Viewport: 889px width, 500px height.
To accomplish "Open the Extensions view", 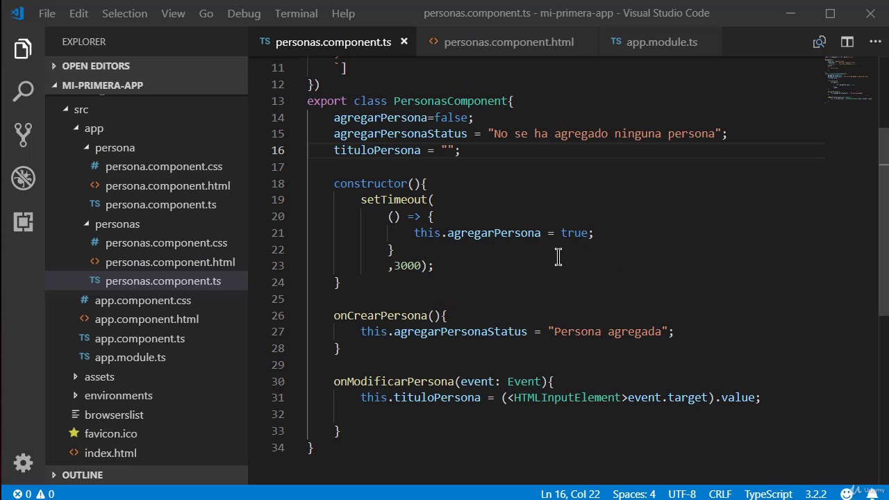I will pos(23,222).
